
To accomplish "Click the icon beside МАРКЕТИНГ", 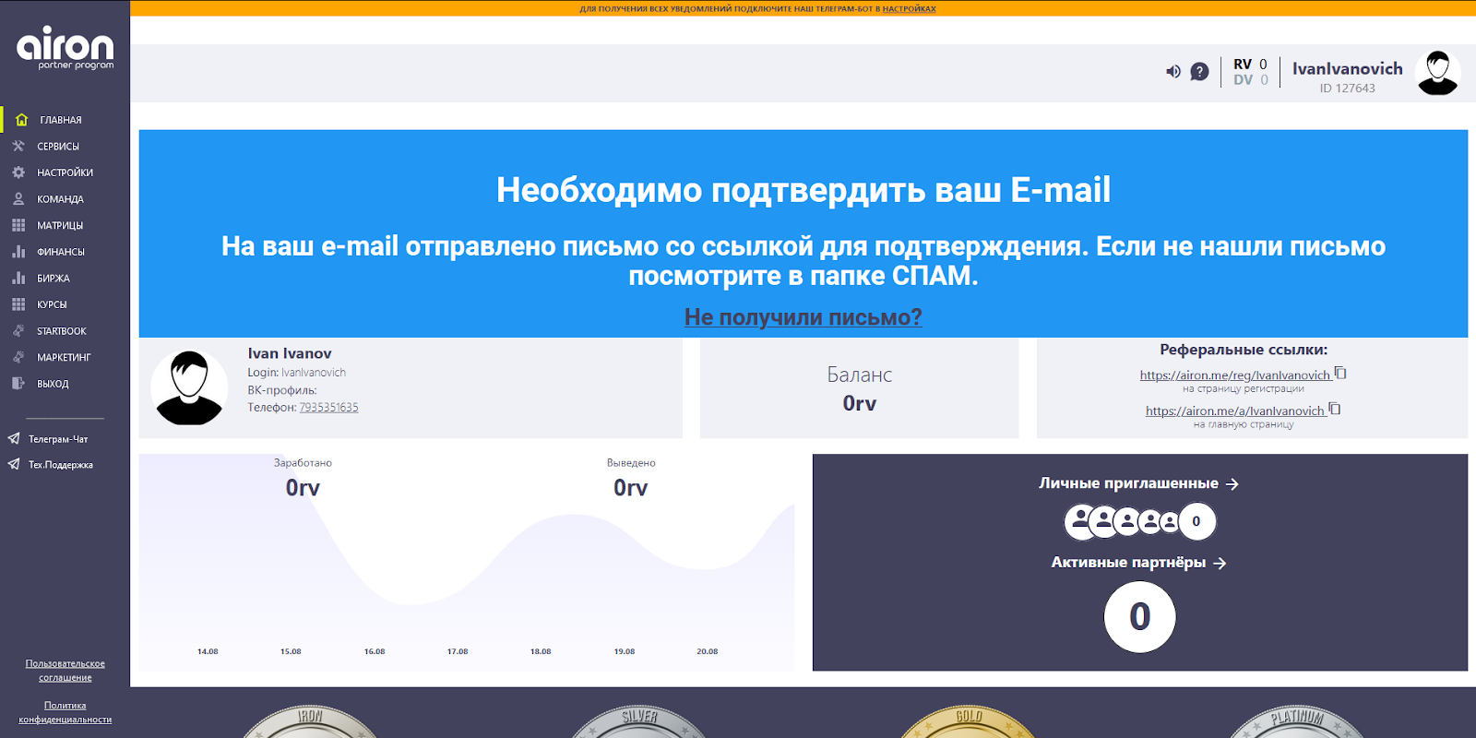I will 18,356.
